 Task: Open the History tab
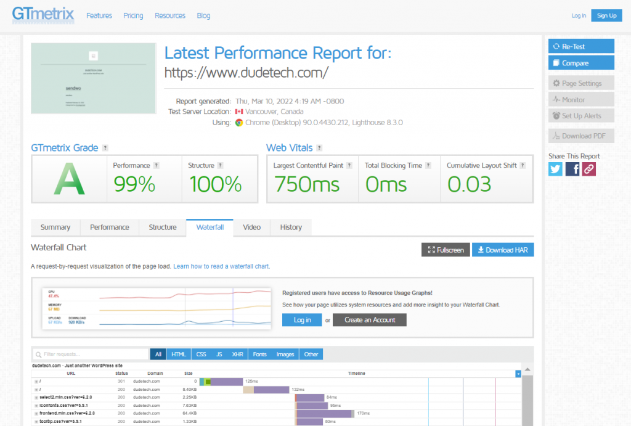tap(291, 227)
